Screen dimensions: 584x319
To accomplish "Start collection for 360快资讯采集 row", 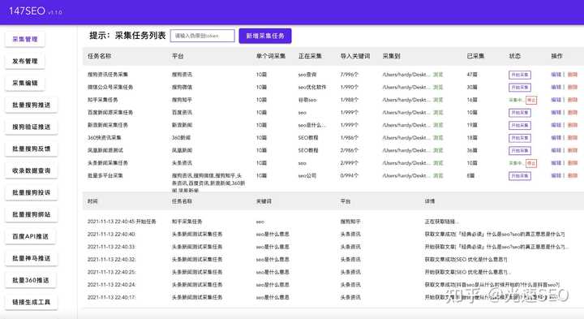I will pos(520,138).
